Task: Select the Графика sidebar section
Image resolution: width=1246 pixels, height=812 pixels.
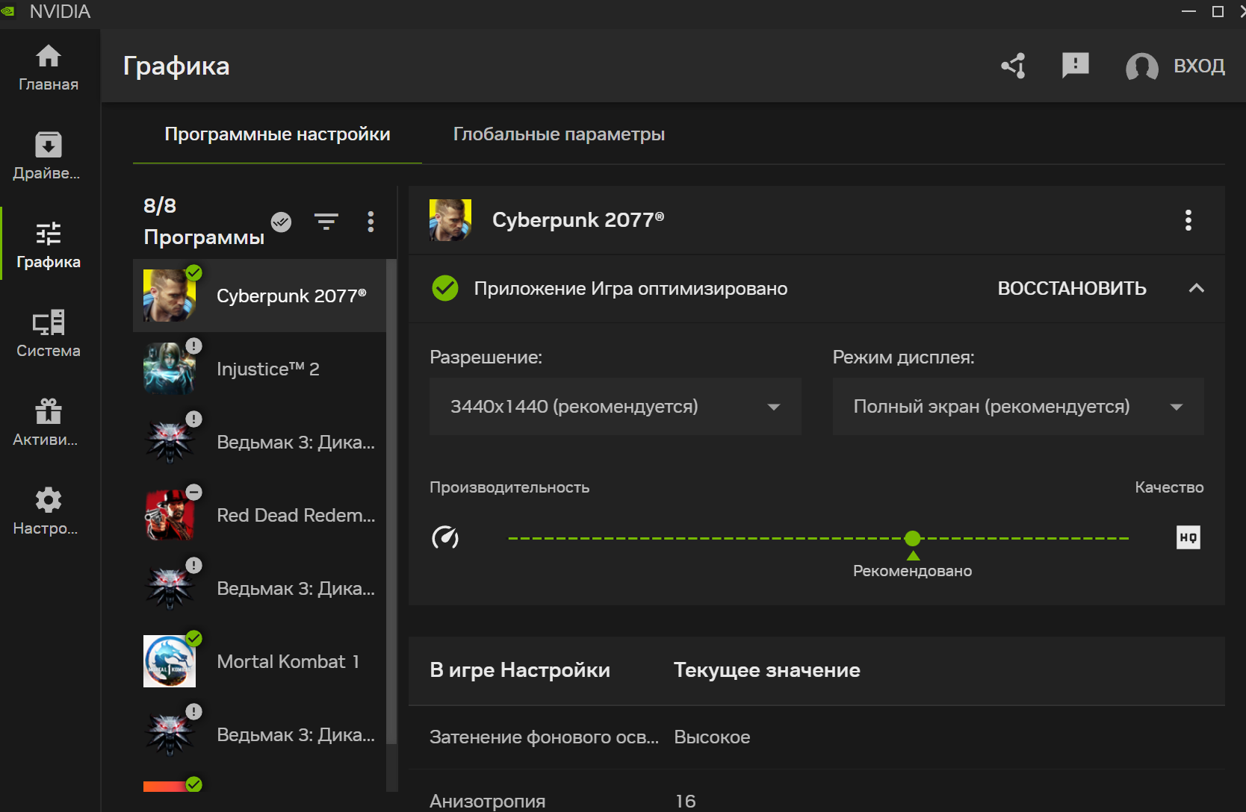Action: pos(49,245)
